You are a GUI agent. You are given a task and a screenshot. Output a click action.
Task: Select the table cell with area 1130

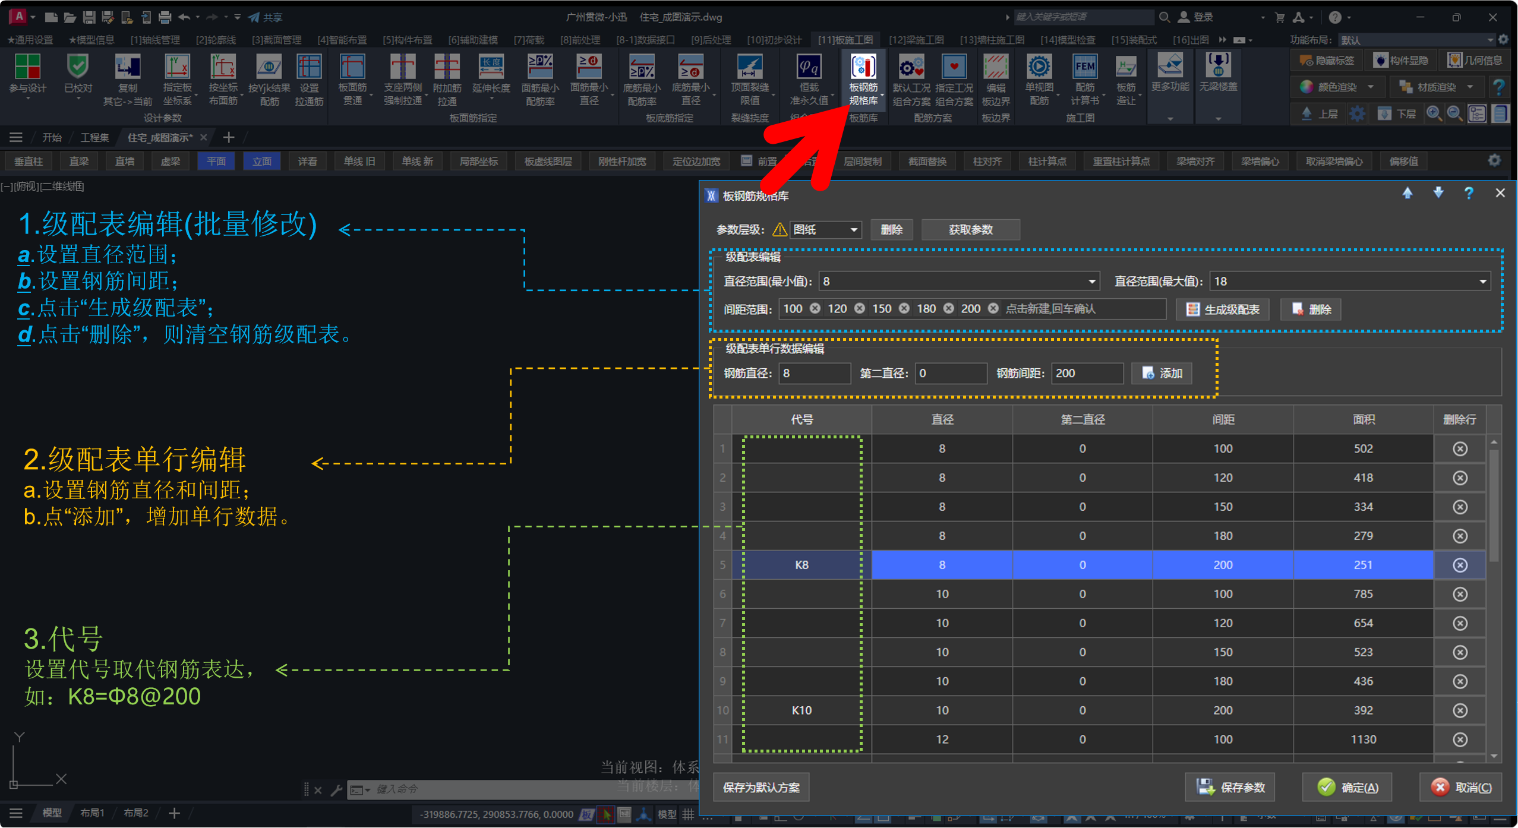point(1364,739)
